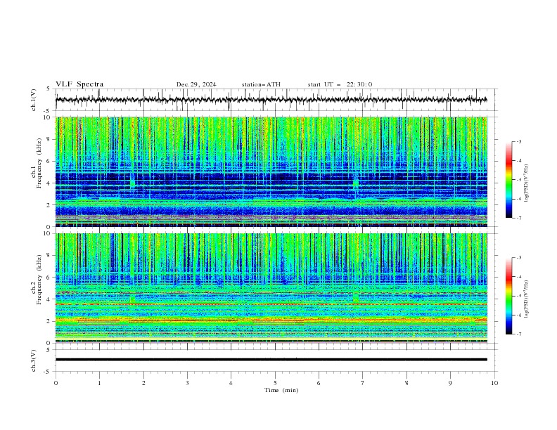Viewport: 557px width, 430px height.
Task: Click the ch.1 waveform trace plot
Action: coord(271,100)
